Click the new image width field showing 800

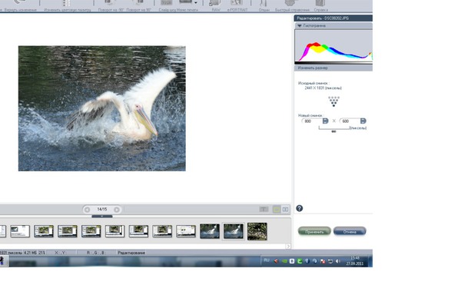coord(312,121)
